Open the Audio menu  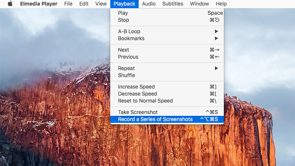click(149, 4)
